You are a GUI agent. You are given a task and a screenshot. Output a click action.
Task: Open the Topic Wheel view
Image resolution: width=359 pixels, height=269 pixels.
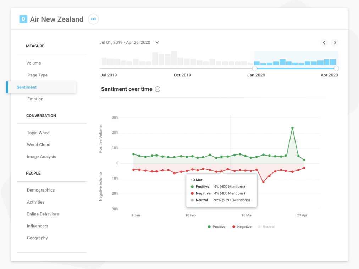tap(39, 133)
